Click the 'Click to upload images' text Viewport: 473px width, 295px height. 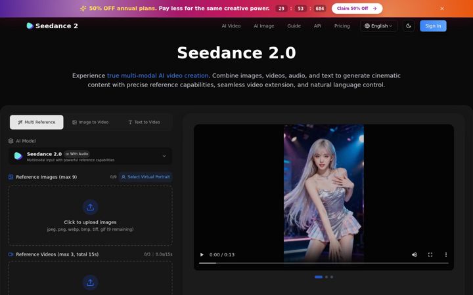click(90, 222)
